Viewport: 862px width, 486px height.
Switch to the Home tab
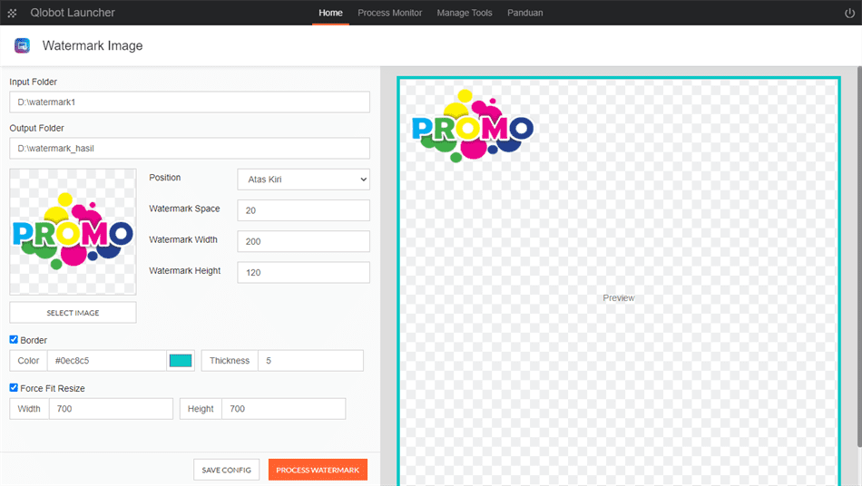330,13
